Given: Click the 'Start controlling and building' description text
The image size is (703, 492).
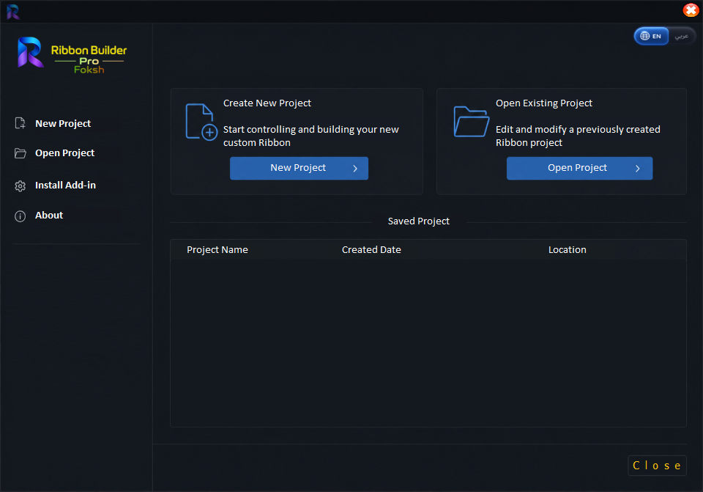Looking at the screenshot, I should click(x=310, y=136).
